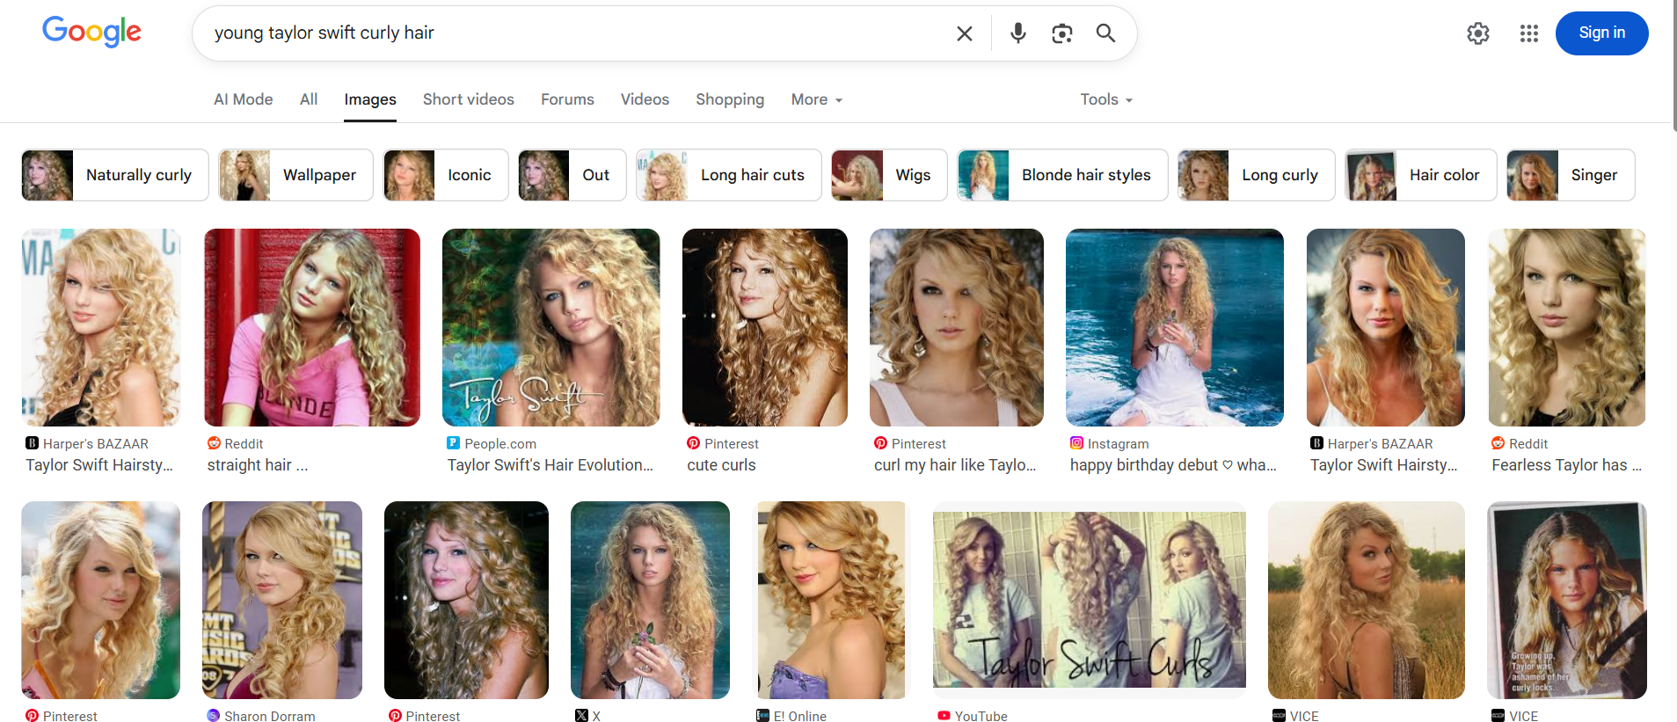Click the magnifying glass search icon
The image size is (1677, 722).
coord(1105,33)
